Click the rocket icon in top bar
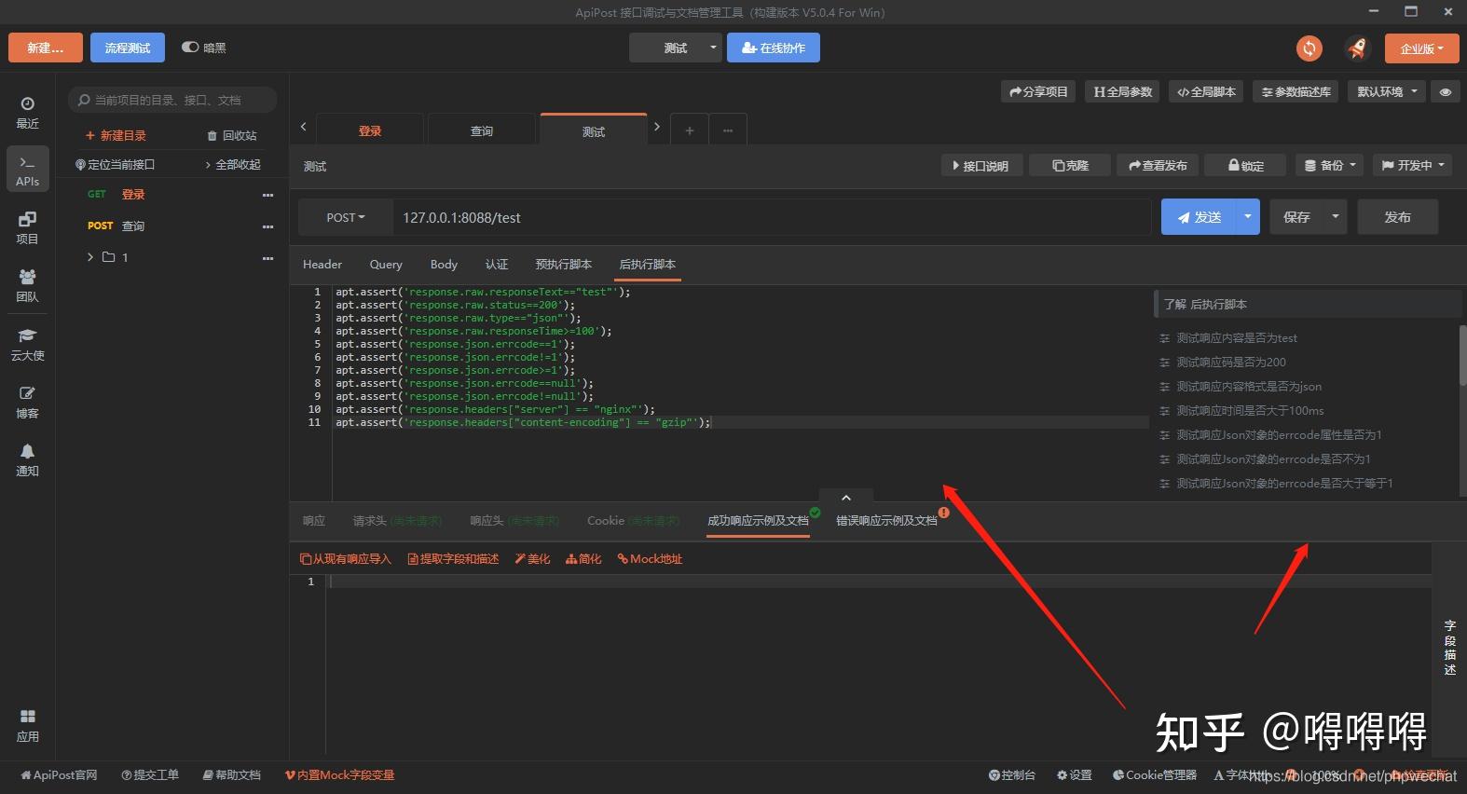The height and width of the screenshot is (794, 1467). [1357, 48]
